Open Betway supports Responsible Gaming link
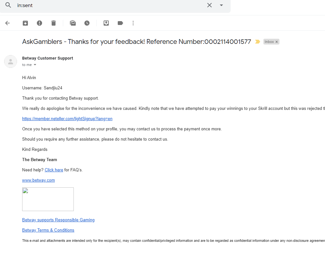 click(58, 220)
